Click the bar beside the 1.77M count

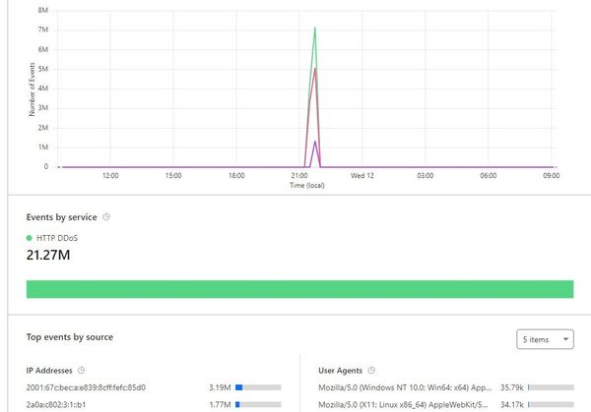click(x=258, y=405)
